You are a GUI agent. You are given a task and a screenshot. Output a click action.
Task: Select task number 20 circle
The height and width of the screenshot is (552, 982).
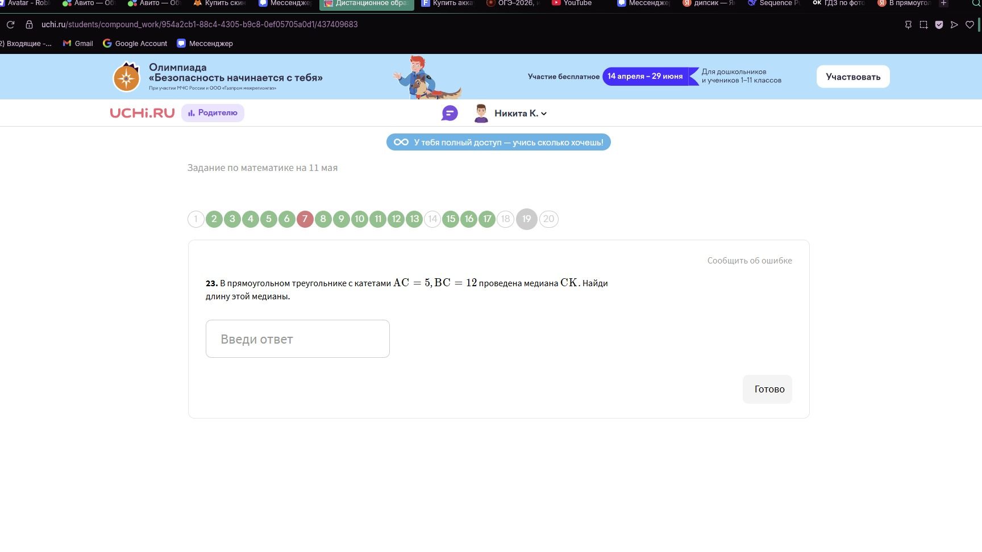(548, 219)
